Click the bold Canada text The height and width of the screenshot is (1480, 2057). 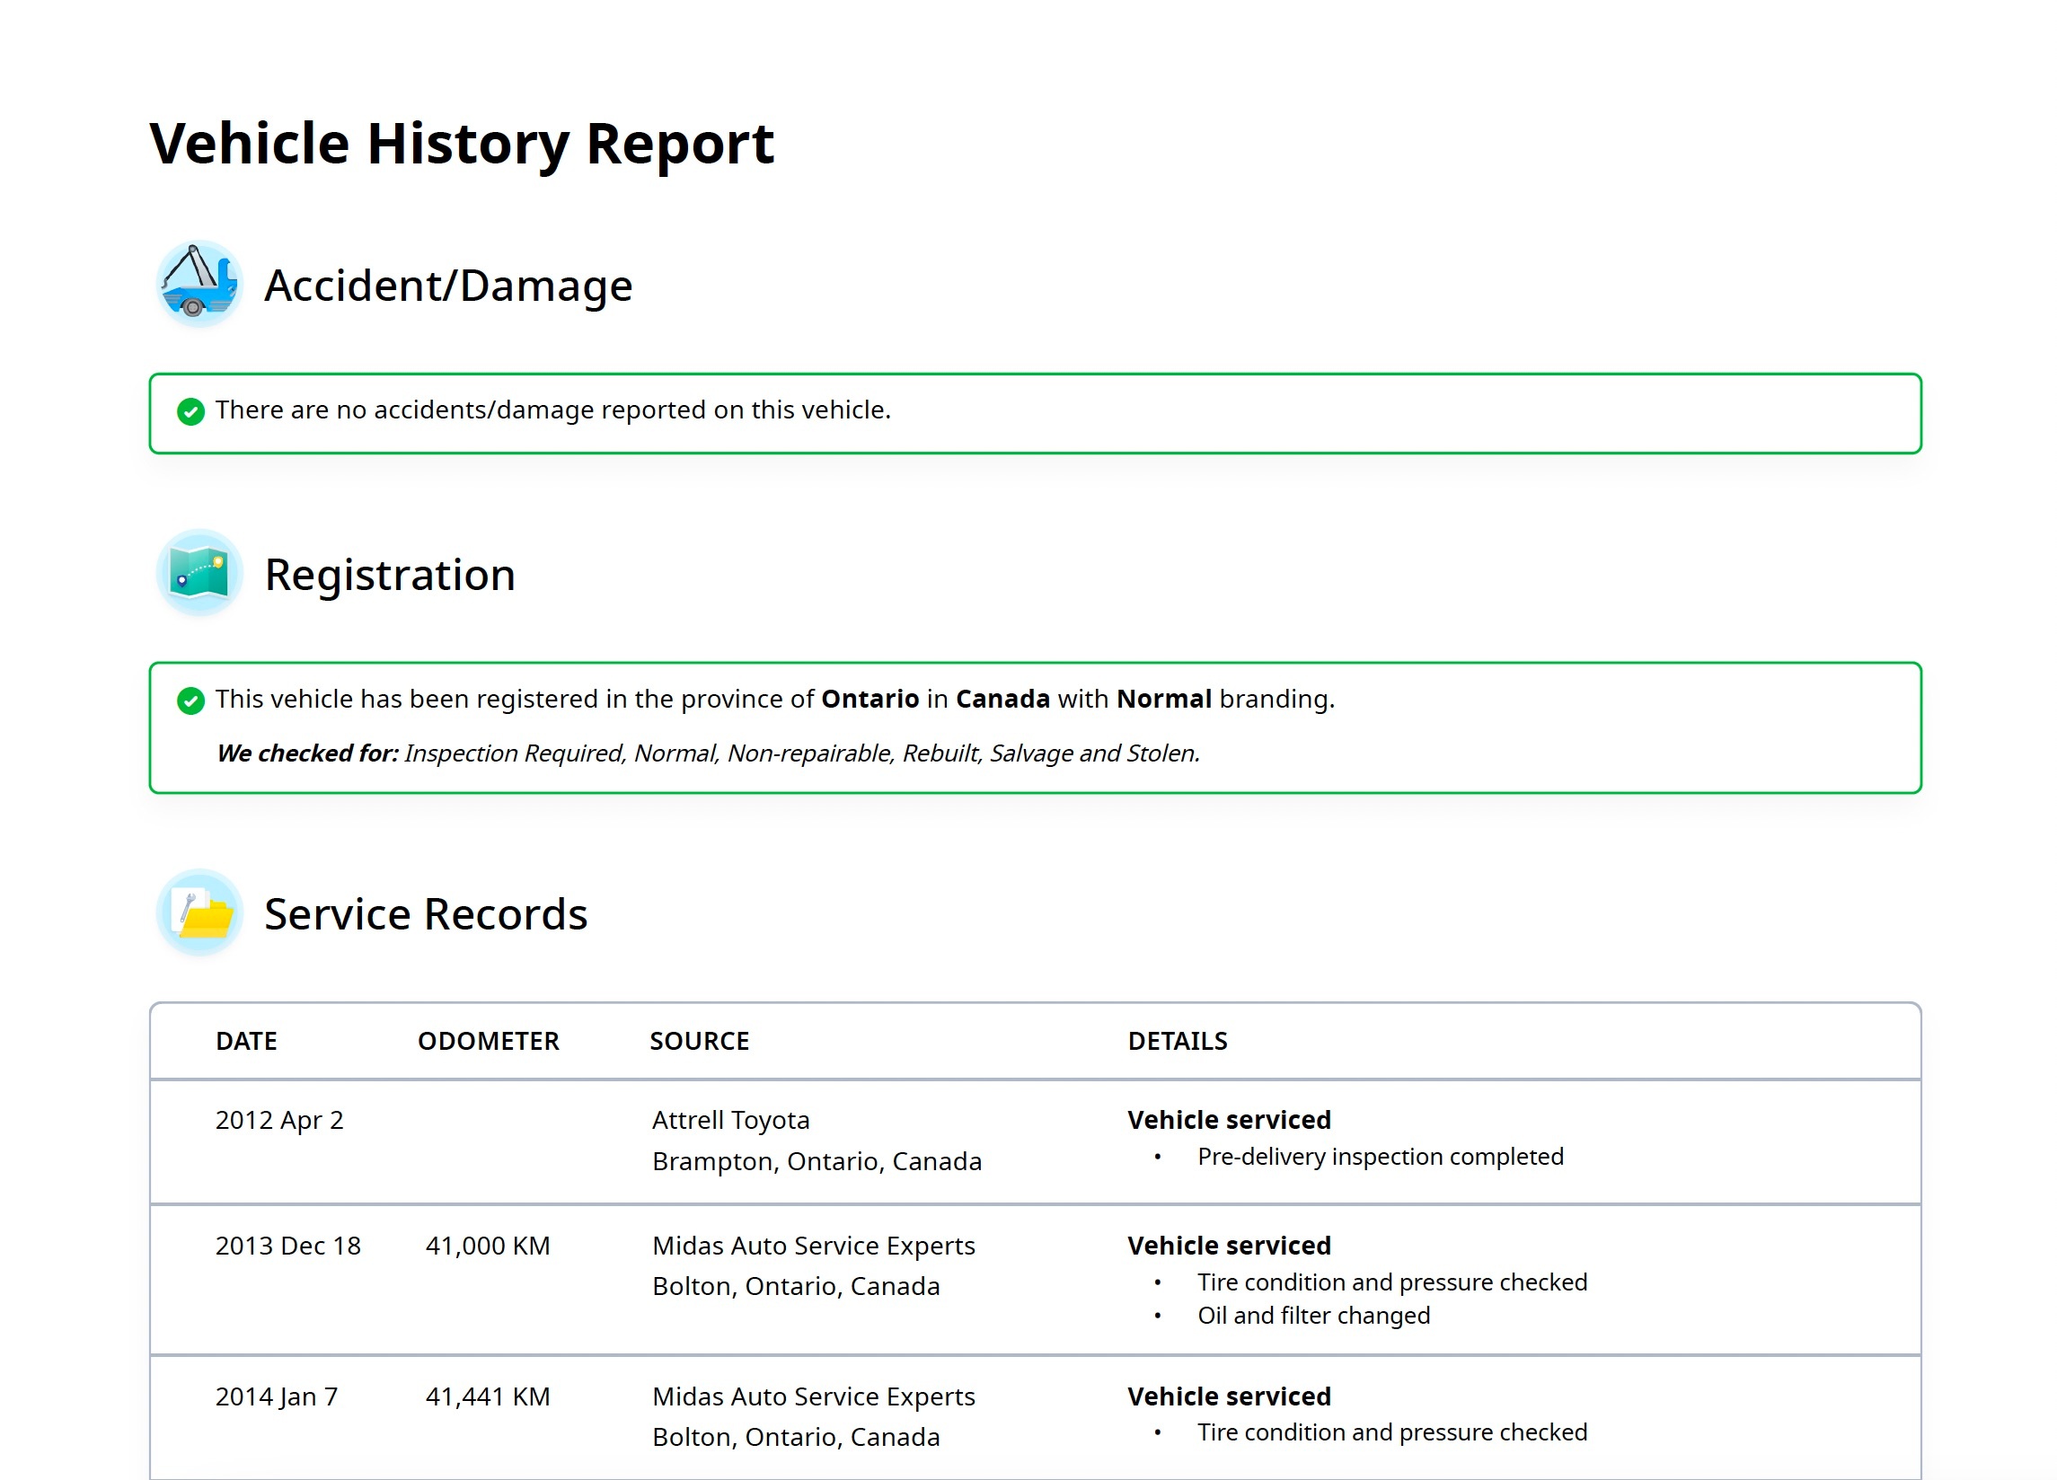(x=1002, y=700)
